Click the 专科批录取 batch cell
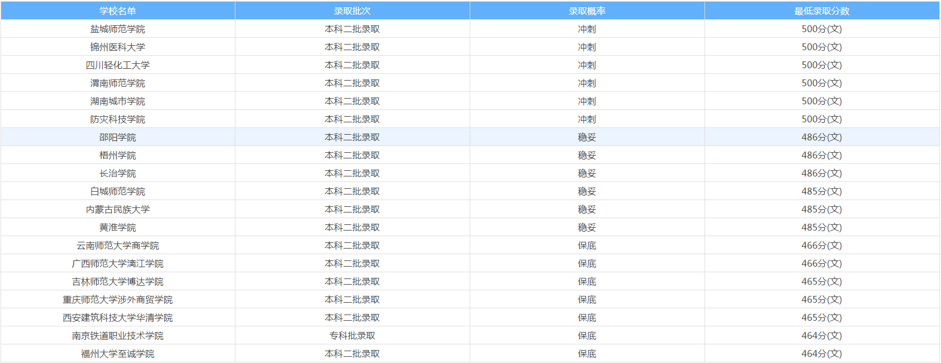This screenshot has height=363, width=941. click(x=352, y=335)
